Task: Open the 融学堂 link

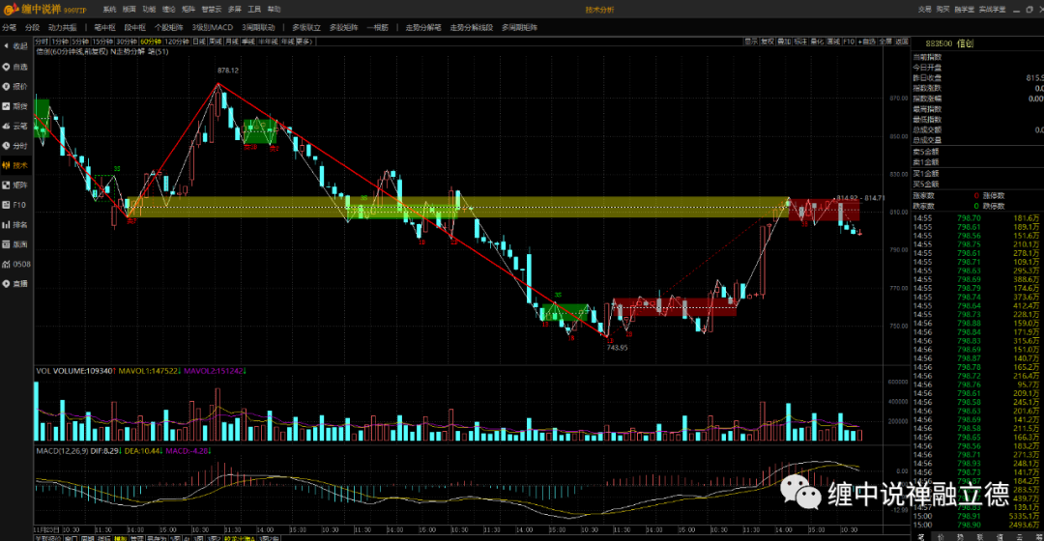Action: pos(964,10)
